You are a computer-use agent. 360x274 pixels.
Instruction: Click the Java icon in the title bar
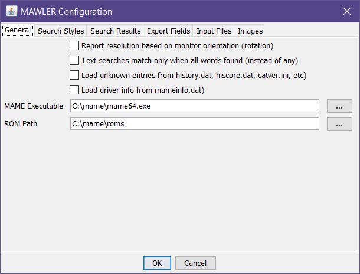11,11
